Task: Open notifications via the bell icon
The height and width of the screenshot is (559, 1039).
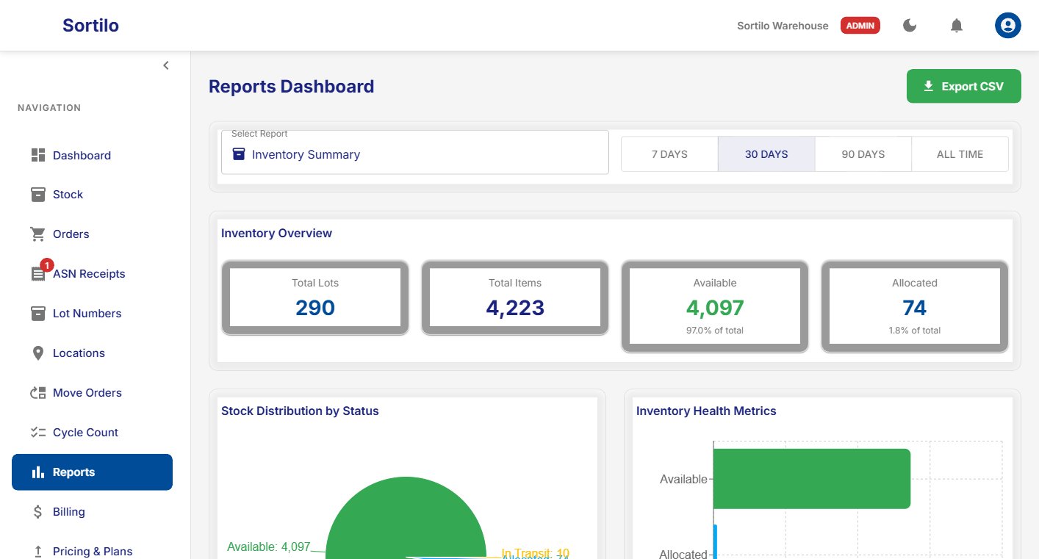Action: tap(957, 26)
